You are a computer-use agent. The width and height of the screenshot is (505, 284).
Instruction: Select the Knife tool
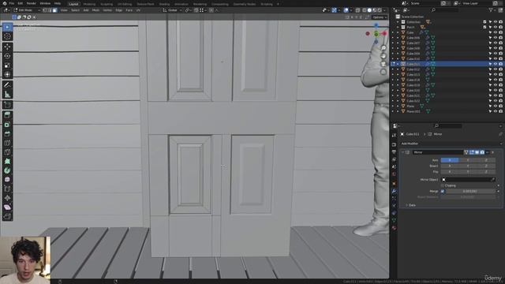tap(7, 152)
